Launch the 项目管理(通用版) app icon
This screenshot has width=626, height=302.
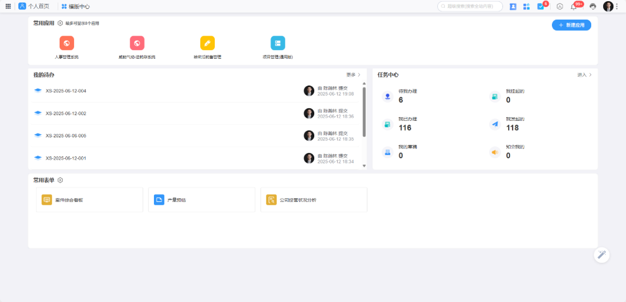[x=278, y=43]
